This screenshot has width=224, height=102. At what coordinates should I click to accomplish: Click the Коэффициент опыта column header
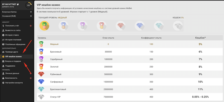pyautogui.click(x=151, y=38)
